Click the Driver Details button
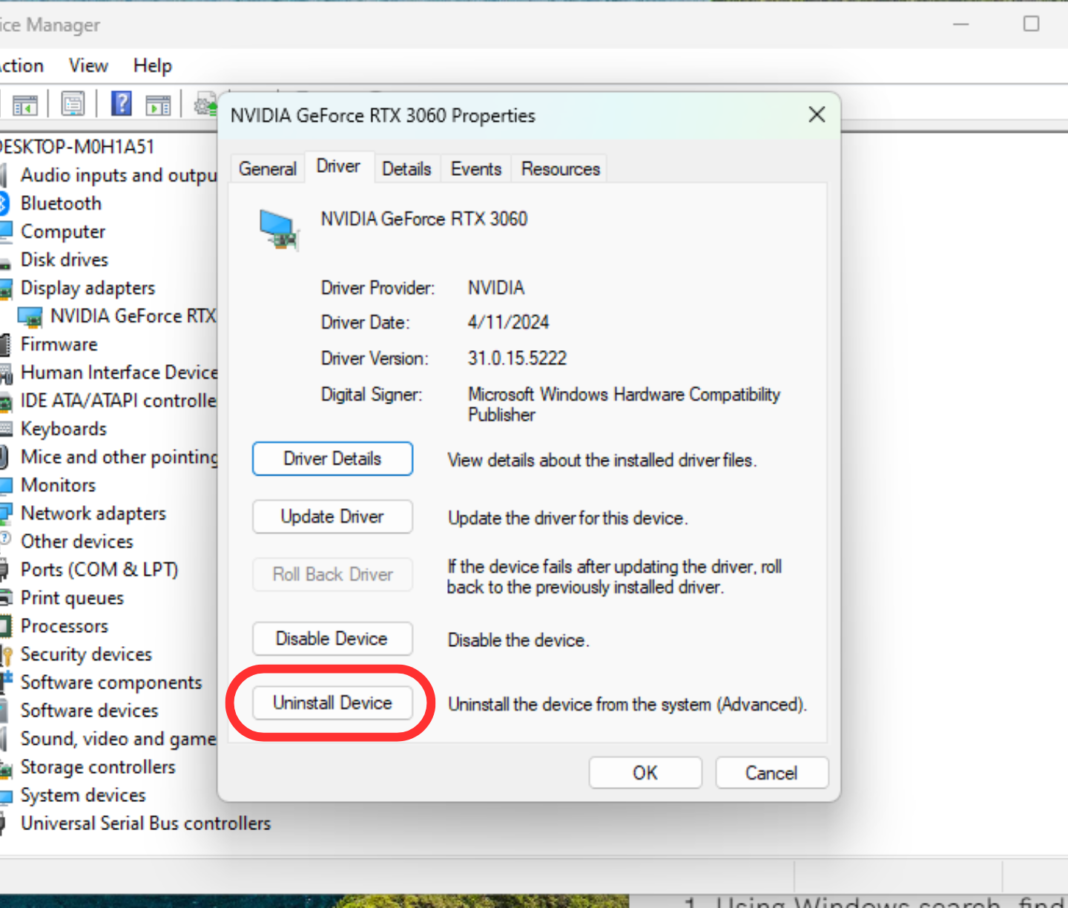1068x908 pixels. [x=332, y=458]
